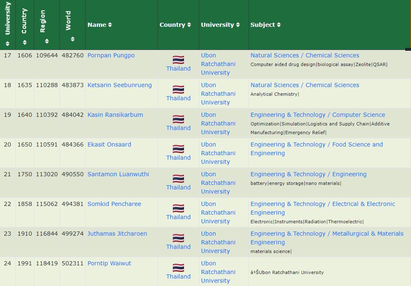Sort table by Name column
This screenshot has height=286, width=411.
click(x=100, y=25)
